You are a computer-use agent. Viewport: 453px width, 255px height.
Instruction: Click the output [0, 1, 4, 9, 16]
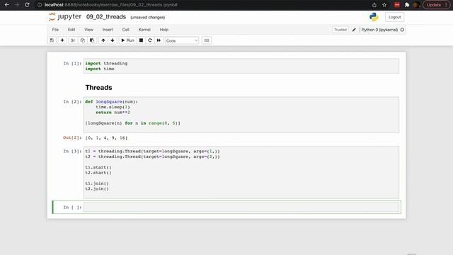pyautogui.click(x=106, y=138)
